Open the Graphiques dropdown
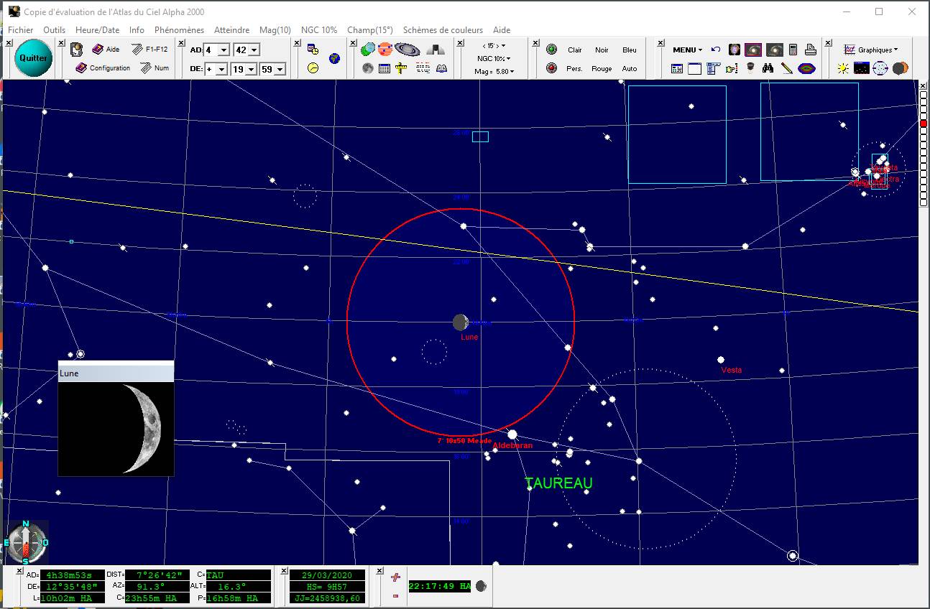Screen dimensions: 930x609 click(x=870, y=50)
